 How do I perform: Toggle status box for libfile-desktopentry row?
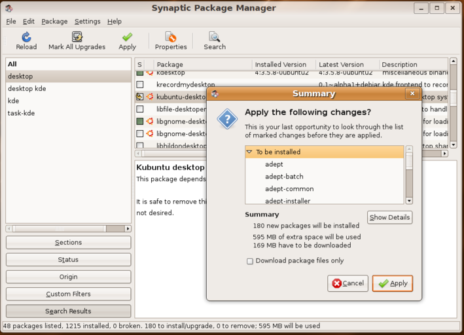coord(140,109)
